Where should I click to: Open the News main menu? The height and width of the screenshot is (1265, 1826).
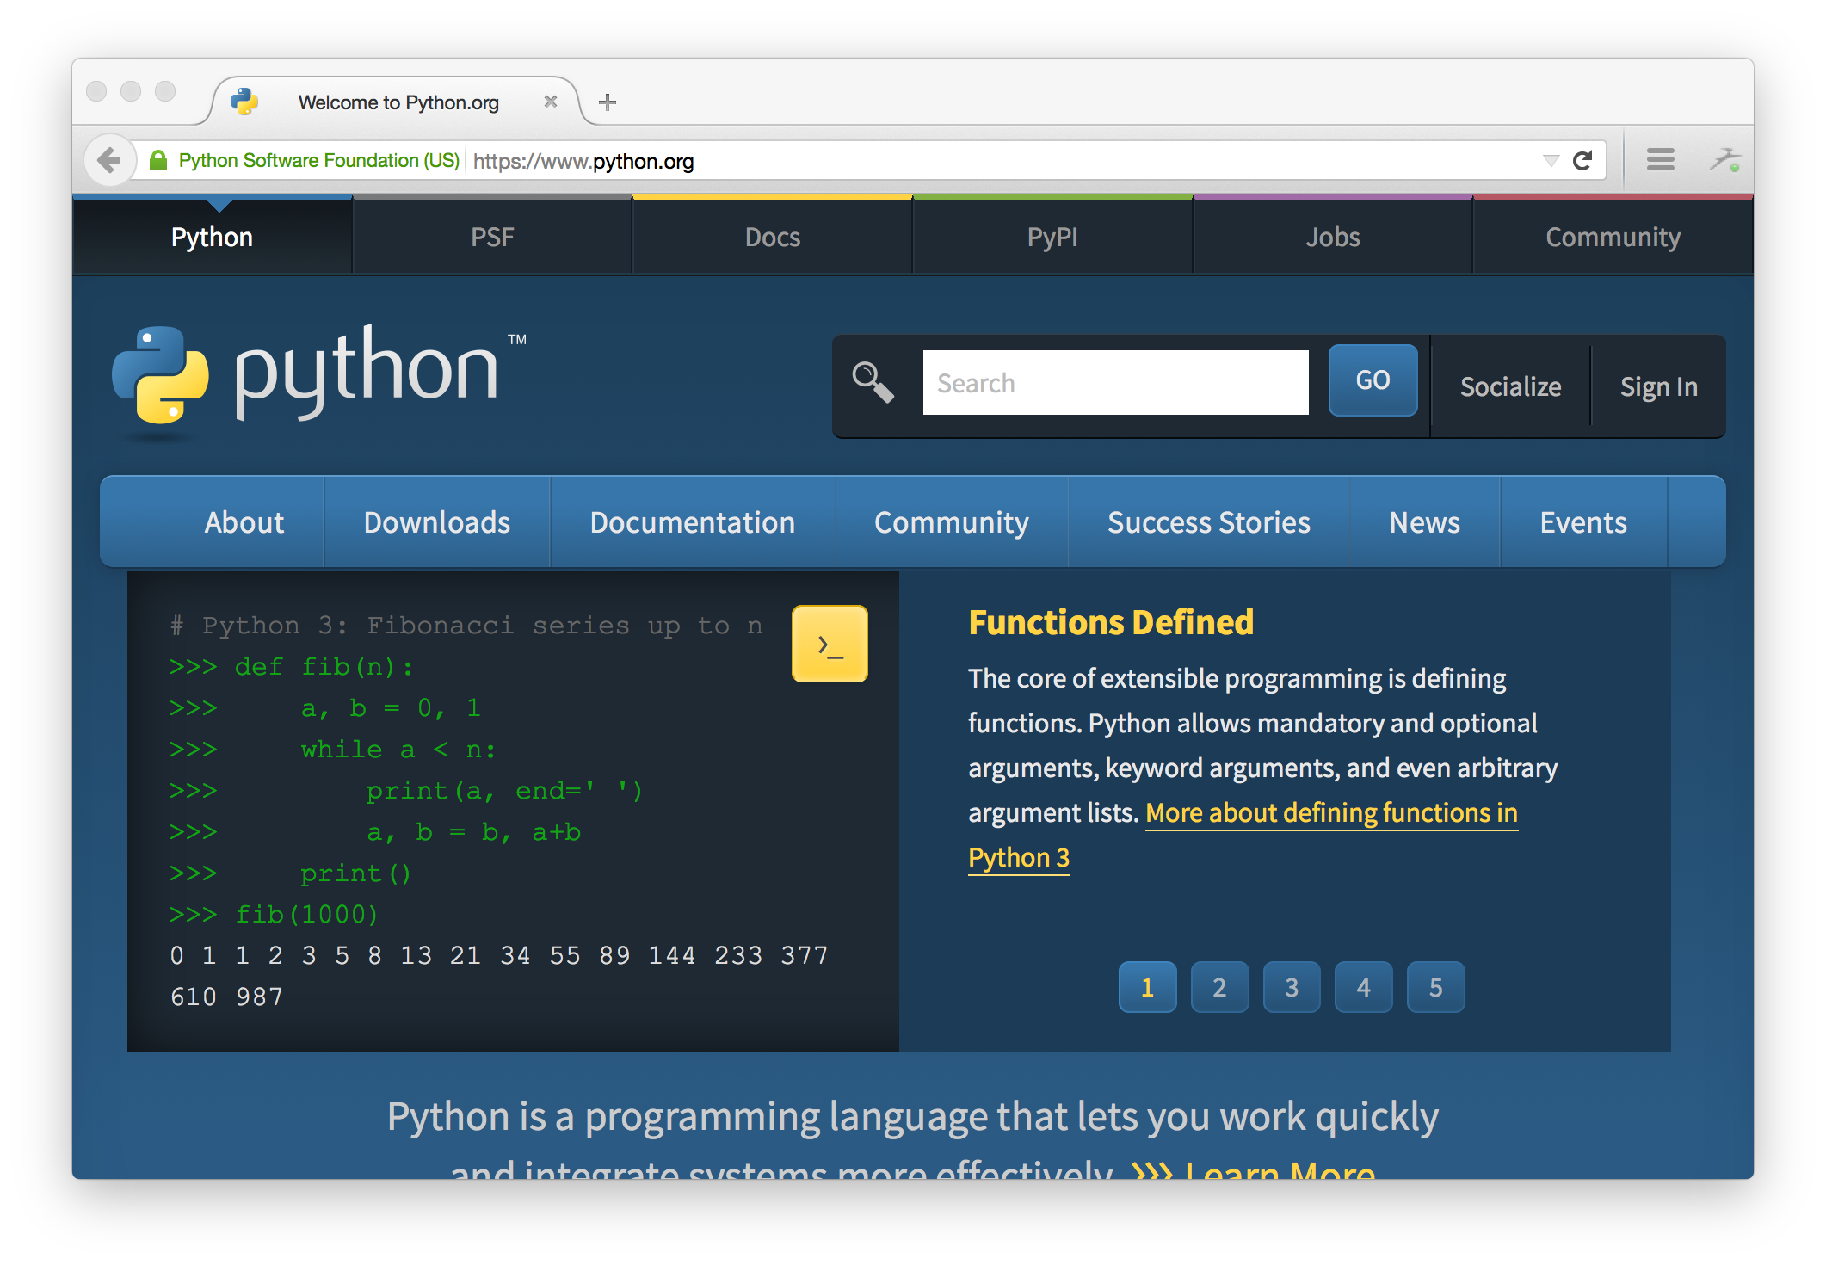[1424, 522]
